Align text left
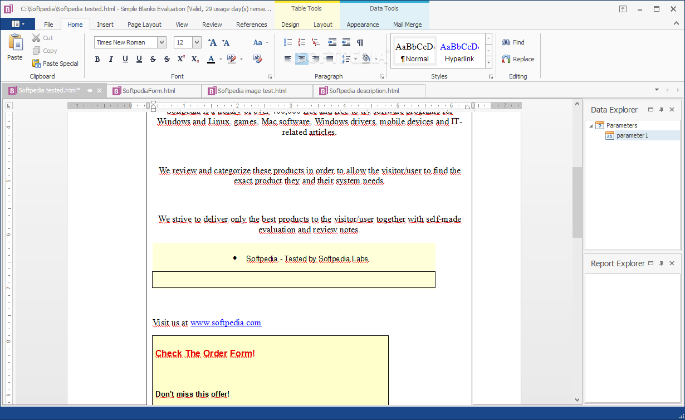Image resolution: width=685 pixels, height=420 pixels. coord(288,59)
